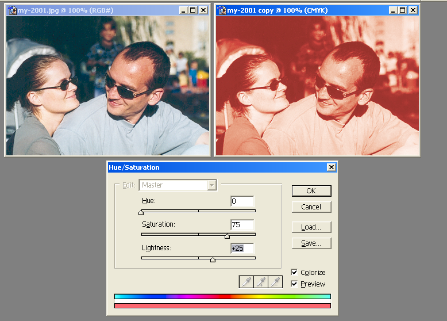
Task: Click the Load... button
Action: click(311, 227)
